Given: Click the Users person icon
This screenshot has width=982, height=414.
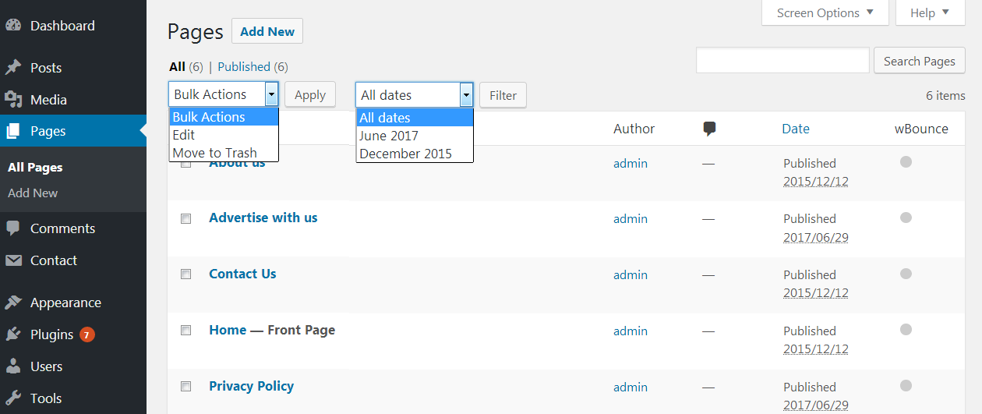Looking at the screenshot, I should point(13,366).
